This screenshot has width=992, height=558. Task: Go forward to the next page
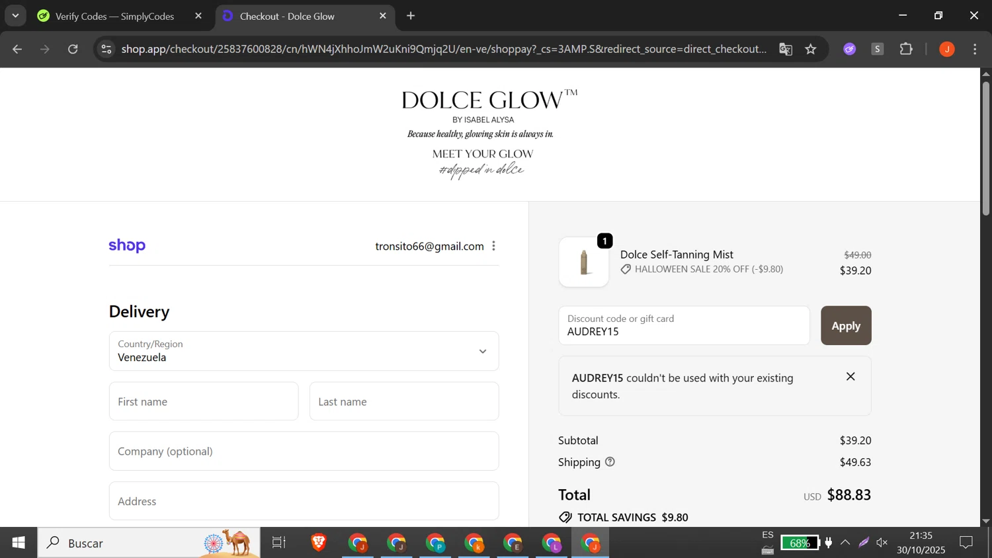point(45,49)
